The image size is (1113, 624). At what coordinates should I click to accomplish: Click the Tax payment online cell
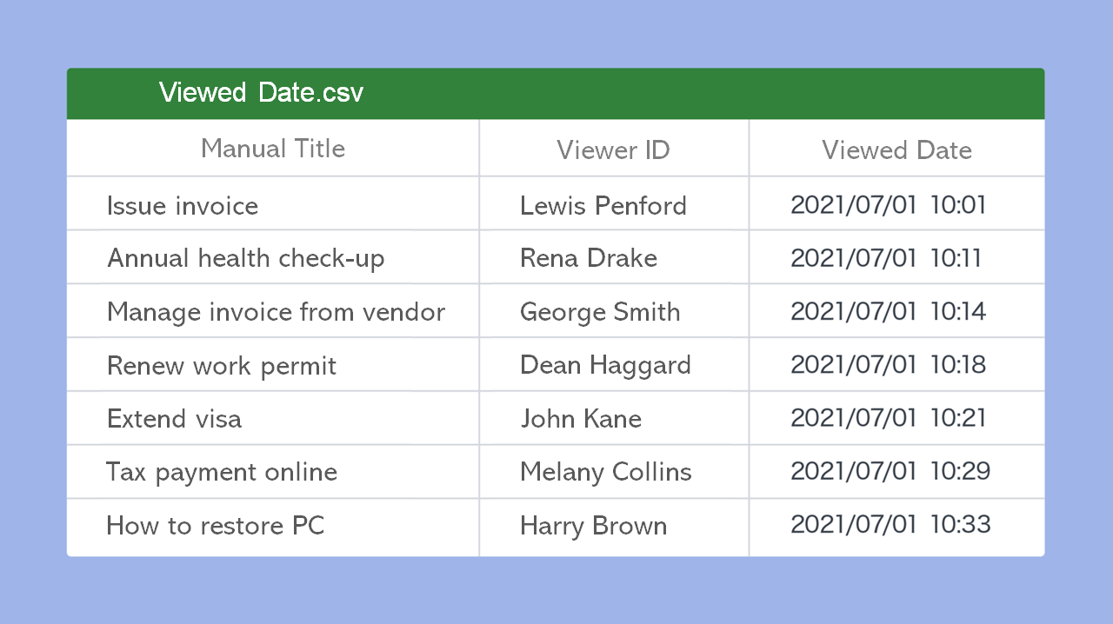[222, 472]
